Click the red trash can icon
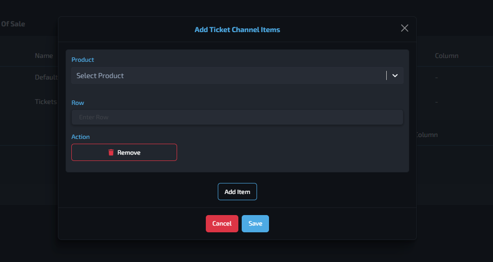493x262 pixels. (111, 152)
